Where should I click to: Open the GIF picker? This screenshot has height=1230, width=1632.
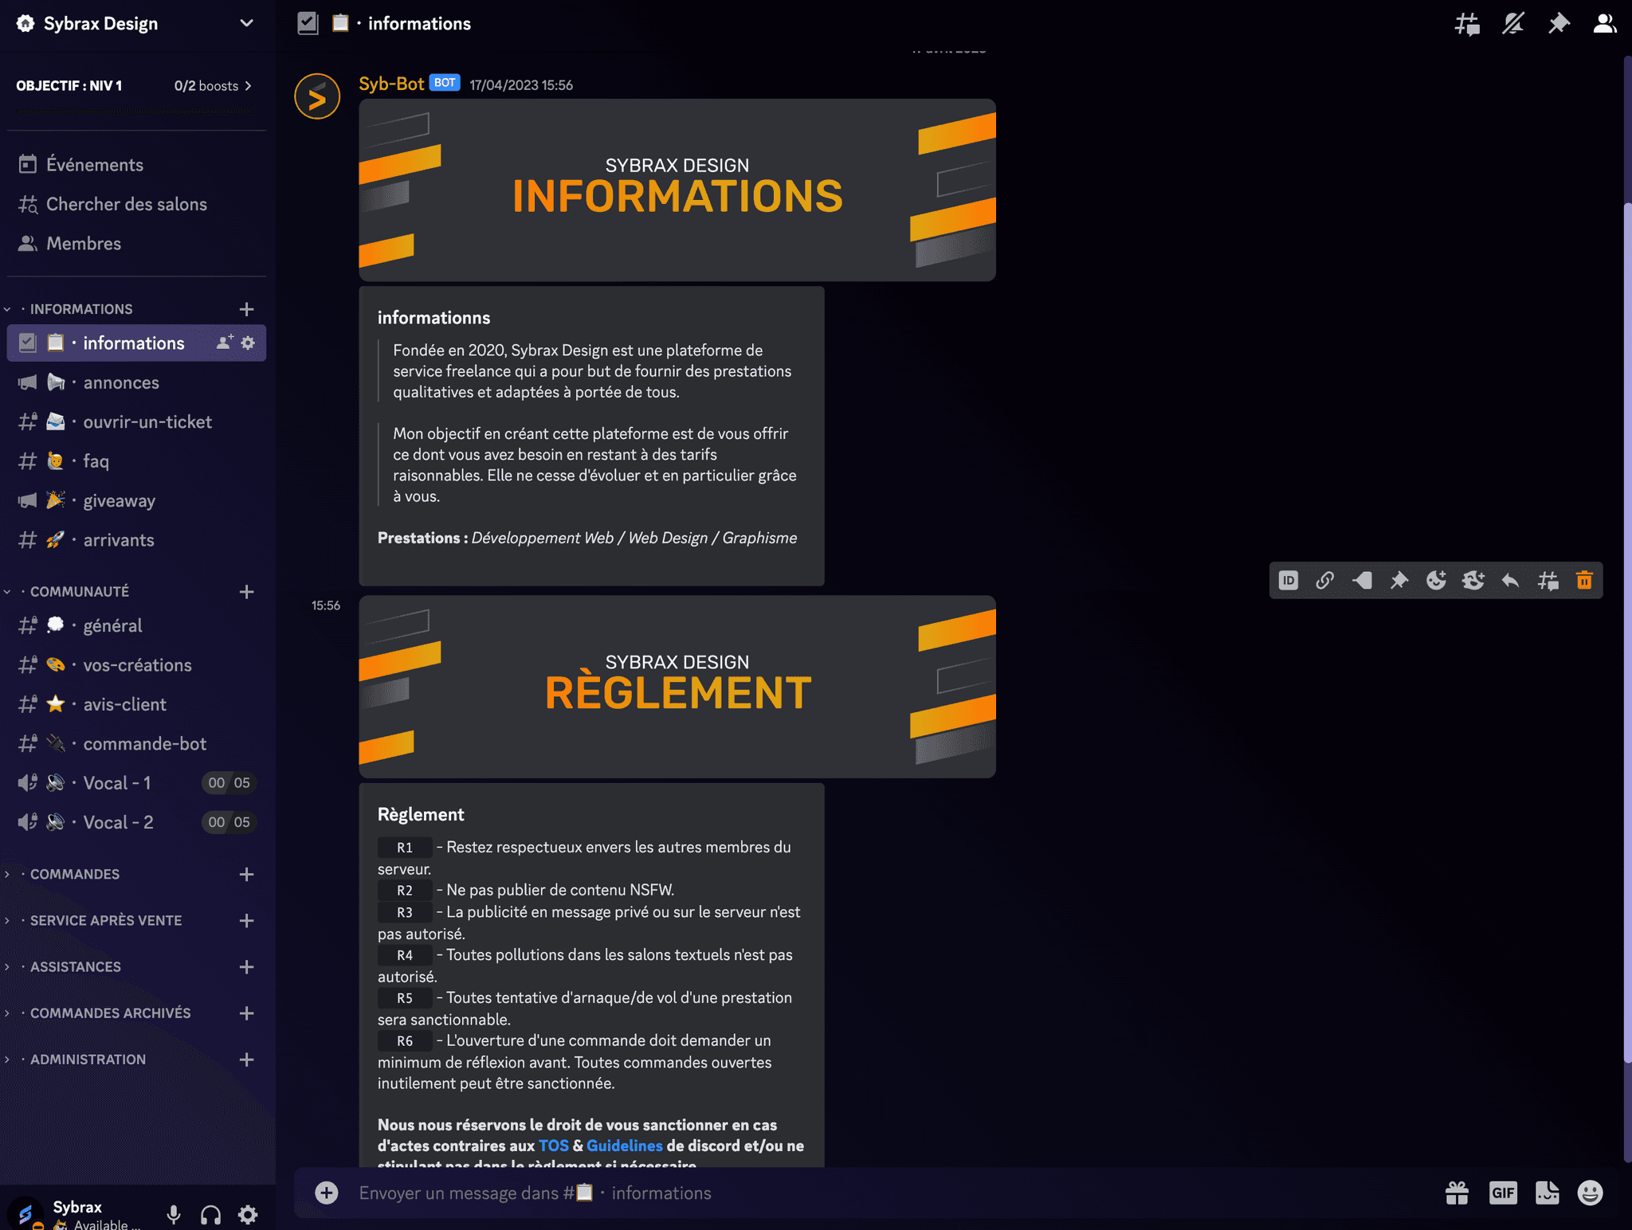[x=1503, y=1193]
